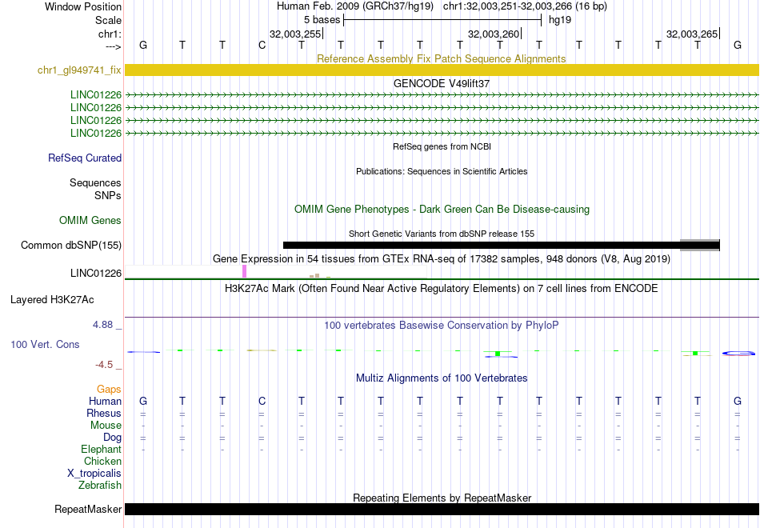760x528 pixels.
Task: Click the Dog alignment row label
Action: click(x=113, y=438)
